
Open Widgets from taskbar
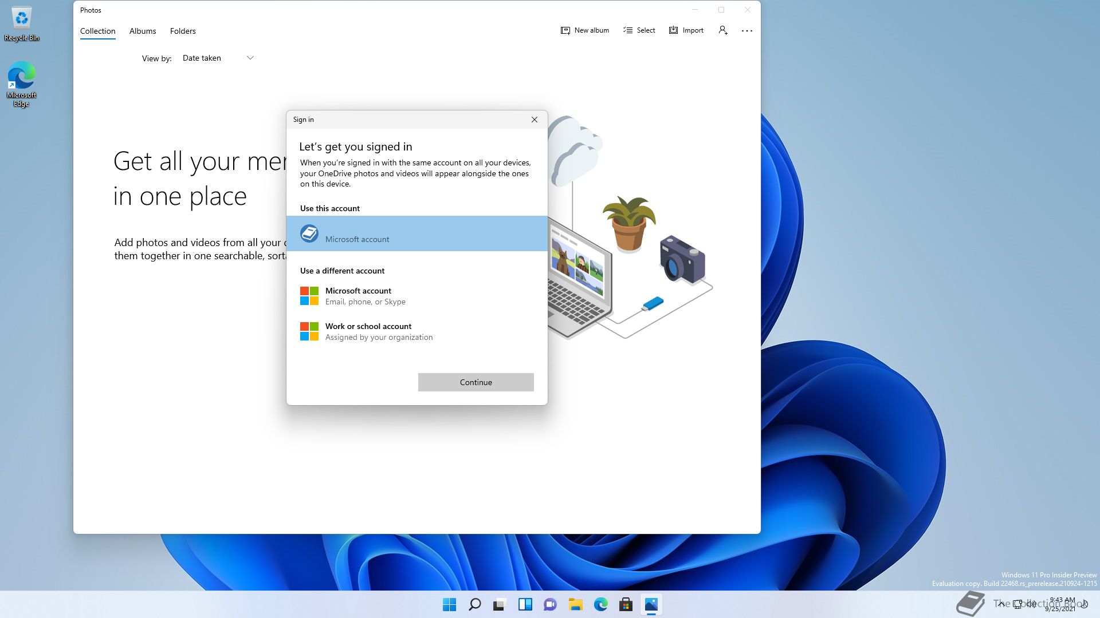[525, 604]
